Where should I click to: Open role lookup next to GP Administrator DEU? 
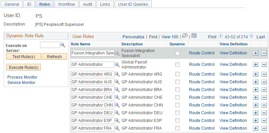(x=117, y=113)
